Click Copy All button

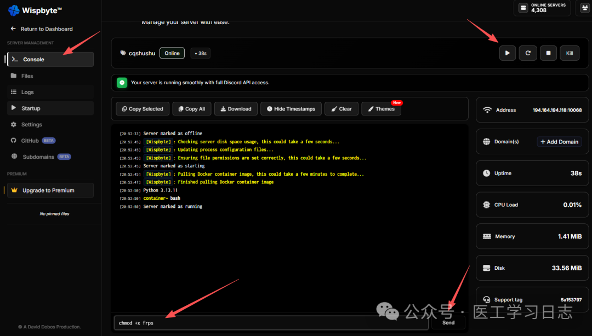coord(192,109)
